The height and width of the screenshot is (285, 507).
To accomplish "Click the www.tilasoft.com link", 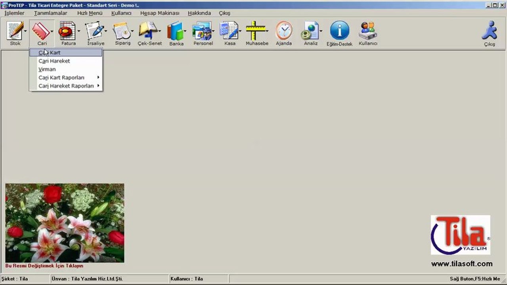I will click(462, 264).
